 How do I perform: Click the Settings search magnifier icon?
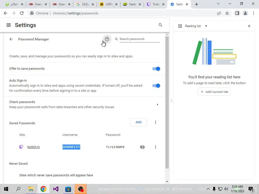point(160,25)
